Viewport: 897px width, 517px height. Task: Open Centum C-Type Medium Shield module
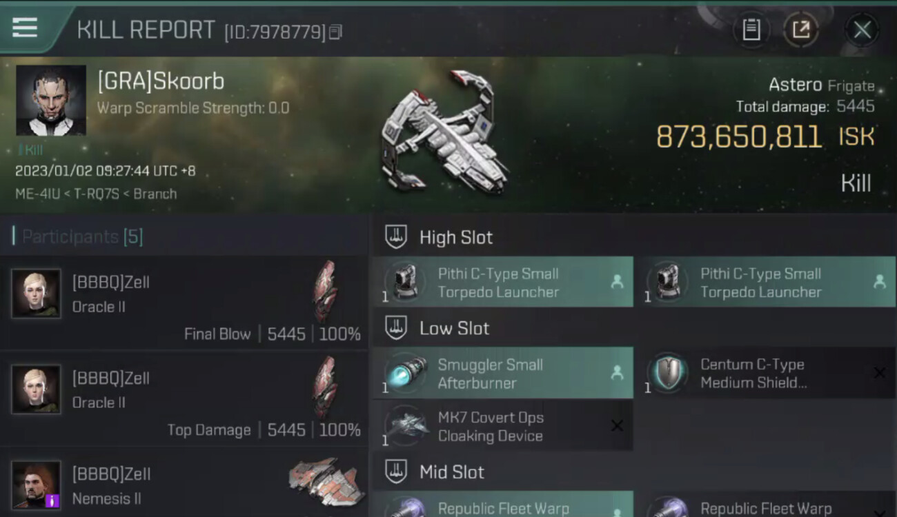tap(765, 373)
